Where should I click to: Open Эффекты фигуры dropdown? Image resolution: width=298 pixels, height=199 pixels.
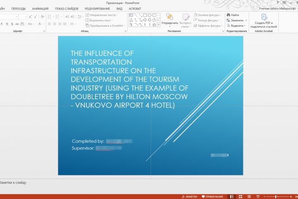208,26
